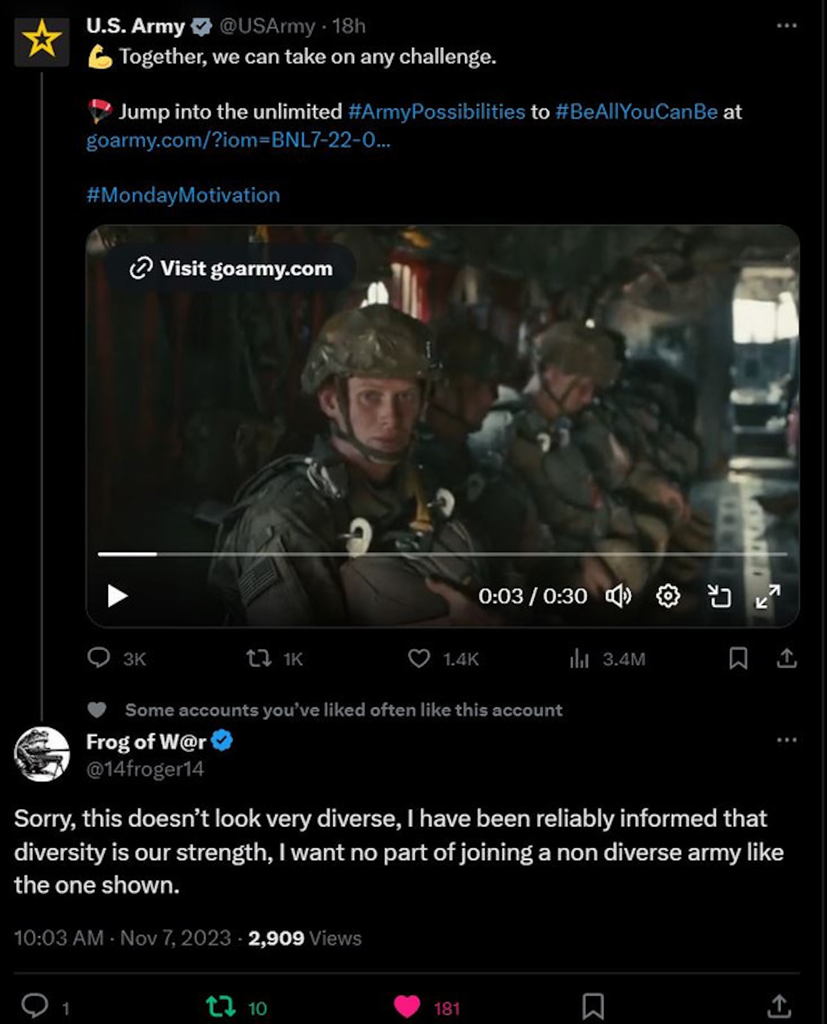The height and width of the screenshot is (1024, 827).
Task: Open the Frog of W@r profile picture
Action: [42, 755]
